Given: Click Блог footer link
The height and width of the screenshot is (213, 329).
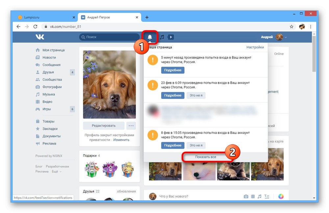Looking at the screenshot, I should click(39, 166).
